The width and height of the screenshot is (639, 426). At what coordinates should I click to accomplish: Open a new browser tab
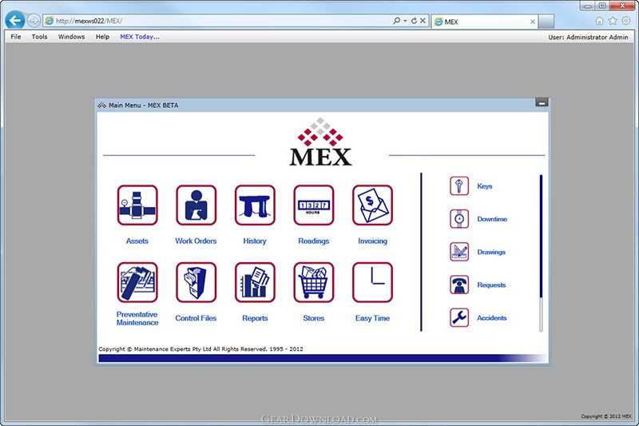(x=546, y=22)
